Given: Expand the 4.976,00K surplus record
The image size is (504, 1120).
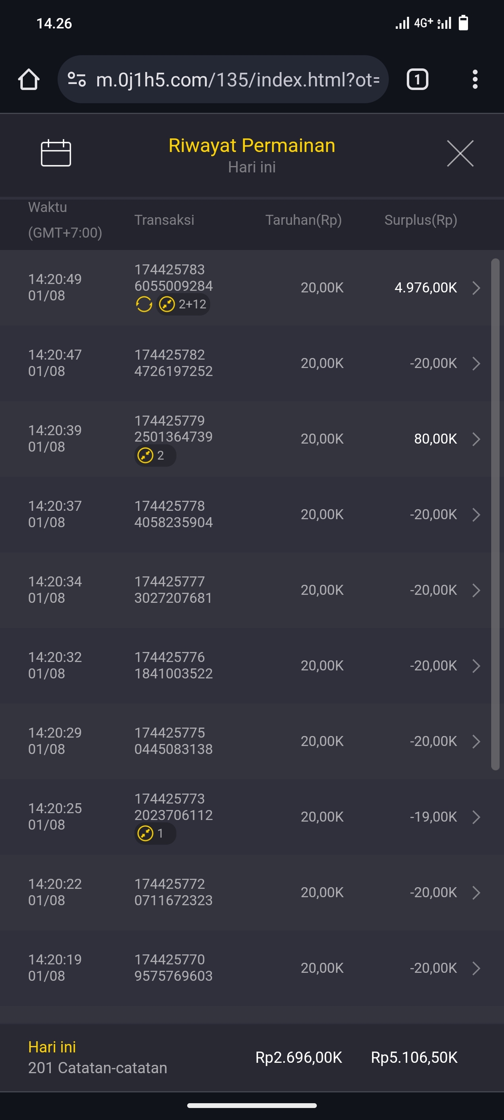Looking at the screenshot, I should pyautogui.click(x=476, y=288).
